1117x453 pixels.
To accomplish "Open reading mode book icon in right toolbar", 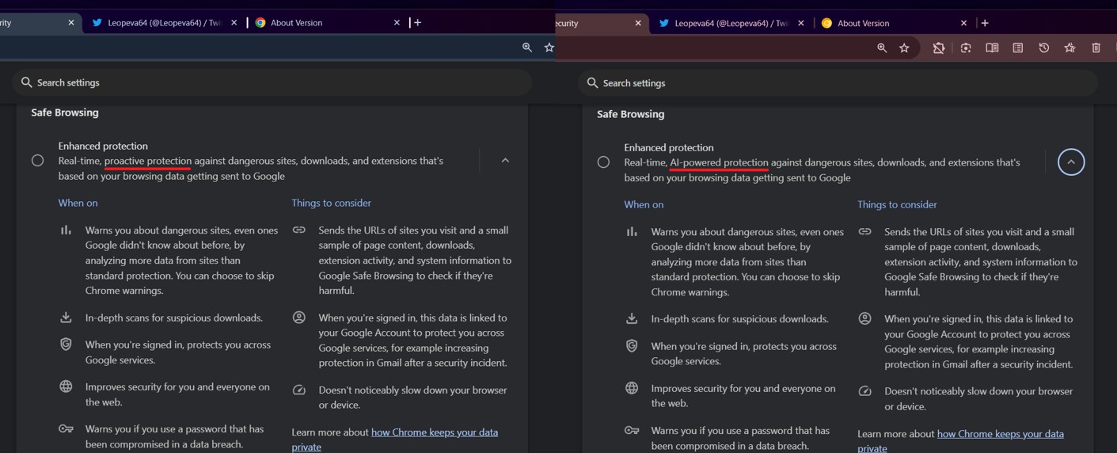I will (992, 48).
